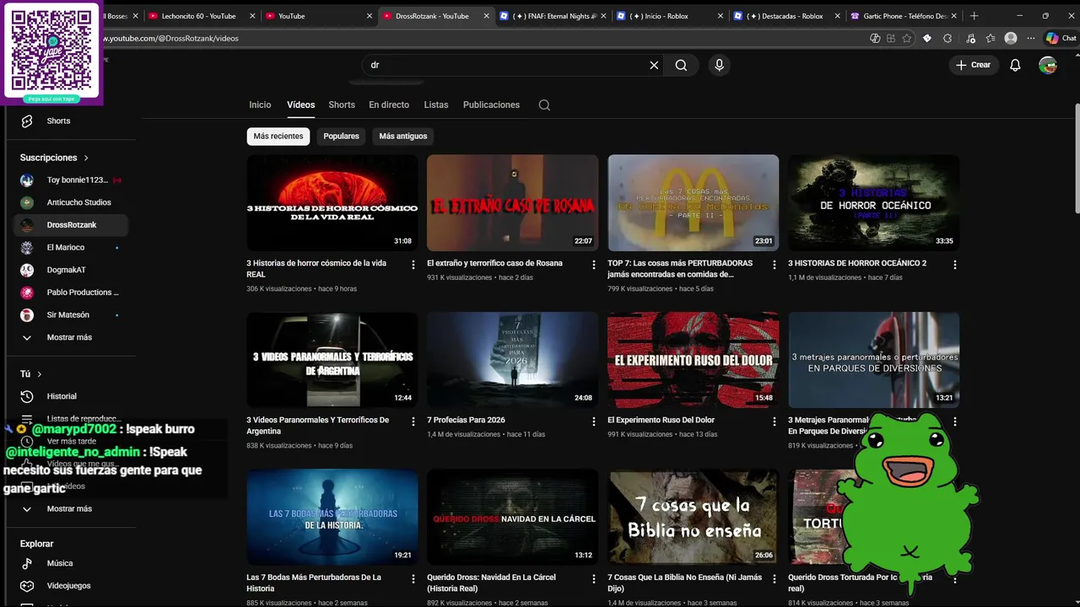The height and width of the screenshot is (607, 1080).
Task: Open El Extraño Caso de Rosana thumbnail
Action: [x=512, y=202]
